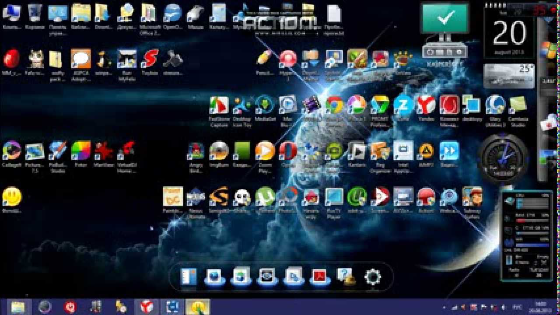Click the РУС language indicator in tray
The height and width of the screenshot is (315, 560).
click(517, 308)
